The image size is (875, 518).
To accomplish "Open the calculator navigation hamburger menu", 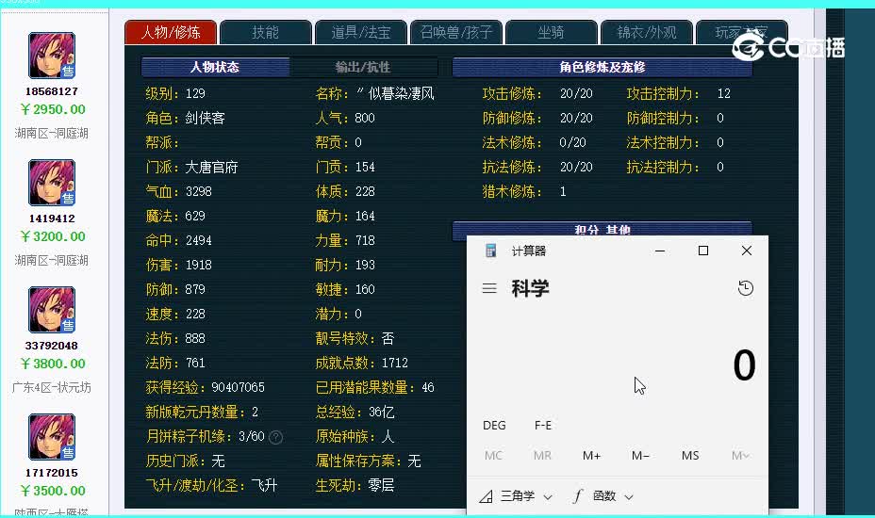I will tap(489, 288).
